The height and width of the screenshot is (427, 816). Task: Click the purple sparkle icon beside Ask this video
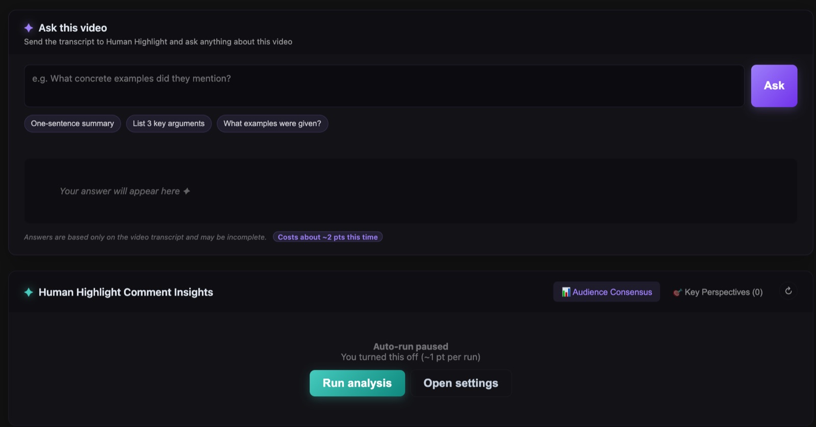pyautogui.click(x=29, y=28)
